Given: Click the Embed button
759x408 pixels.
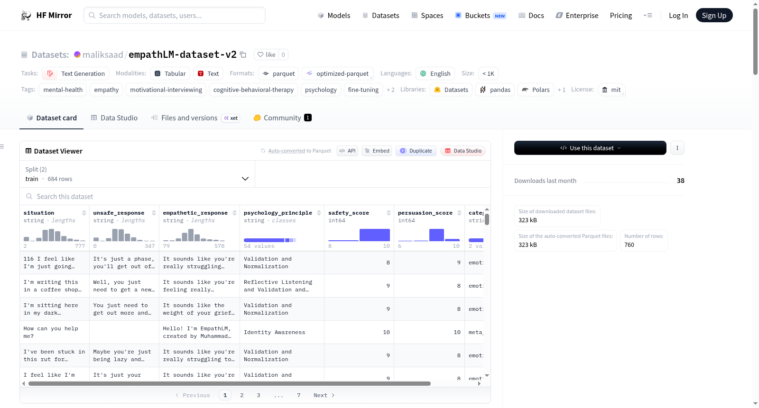Looking at the screenshot, I should click(x=377, y=151).
